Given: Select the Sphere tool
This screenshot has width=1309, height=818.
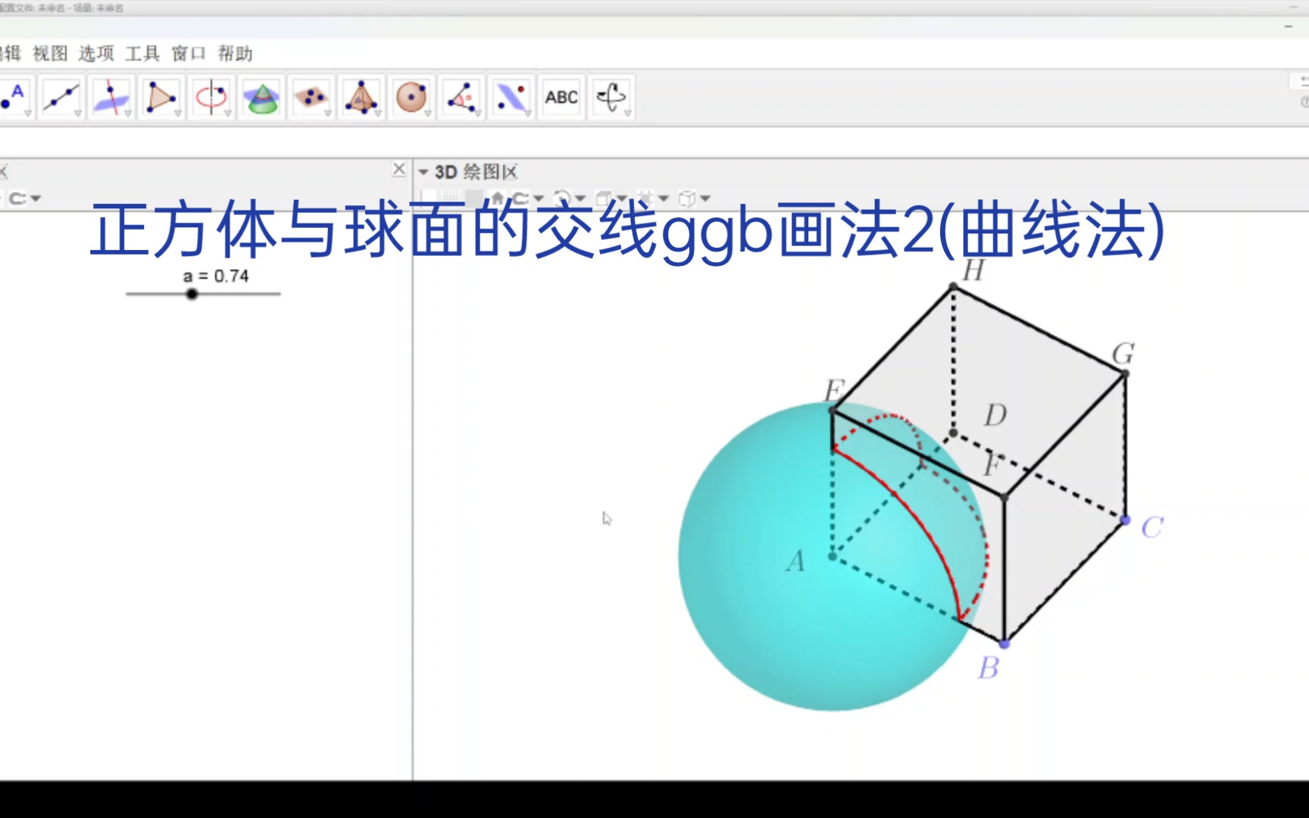Looking at the screenshot, I should [411, 97].
